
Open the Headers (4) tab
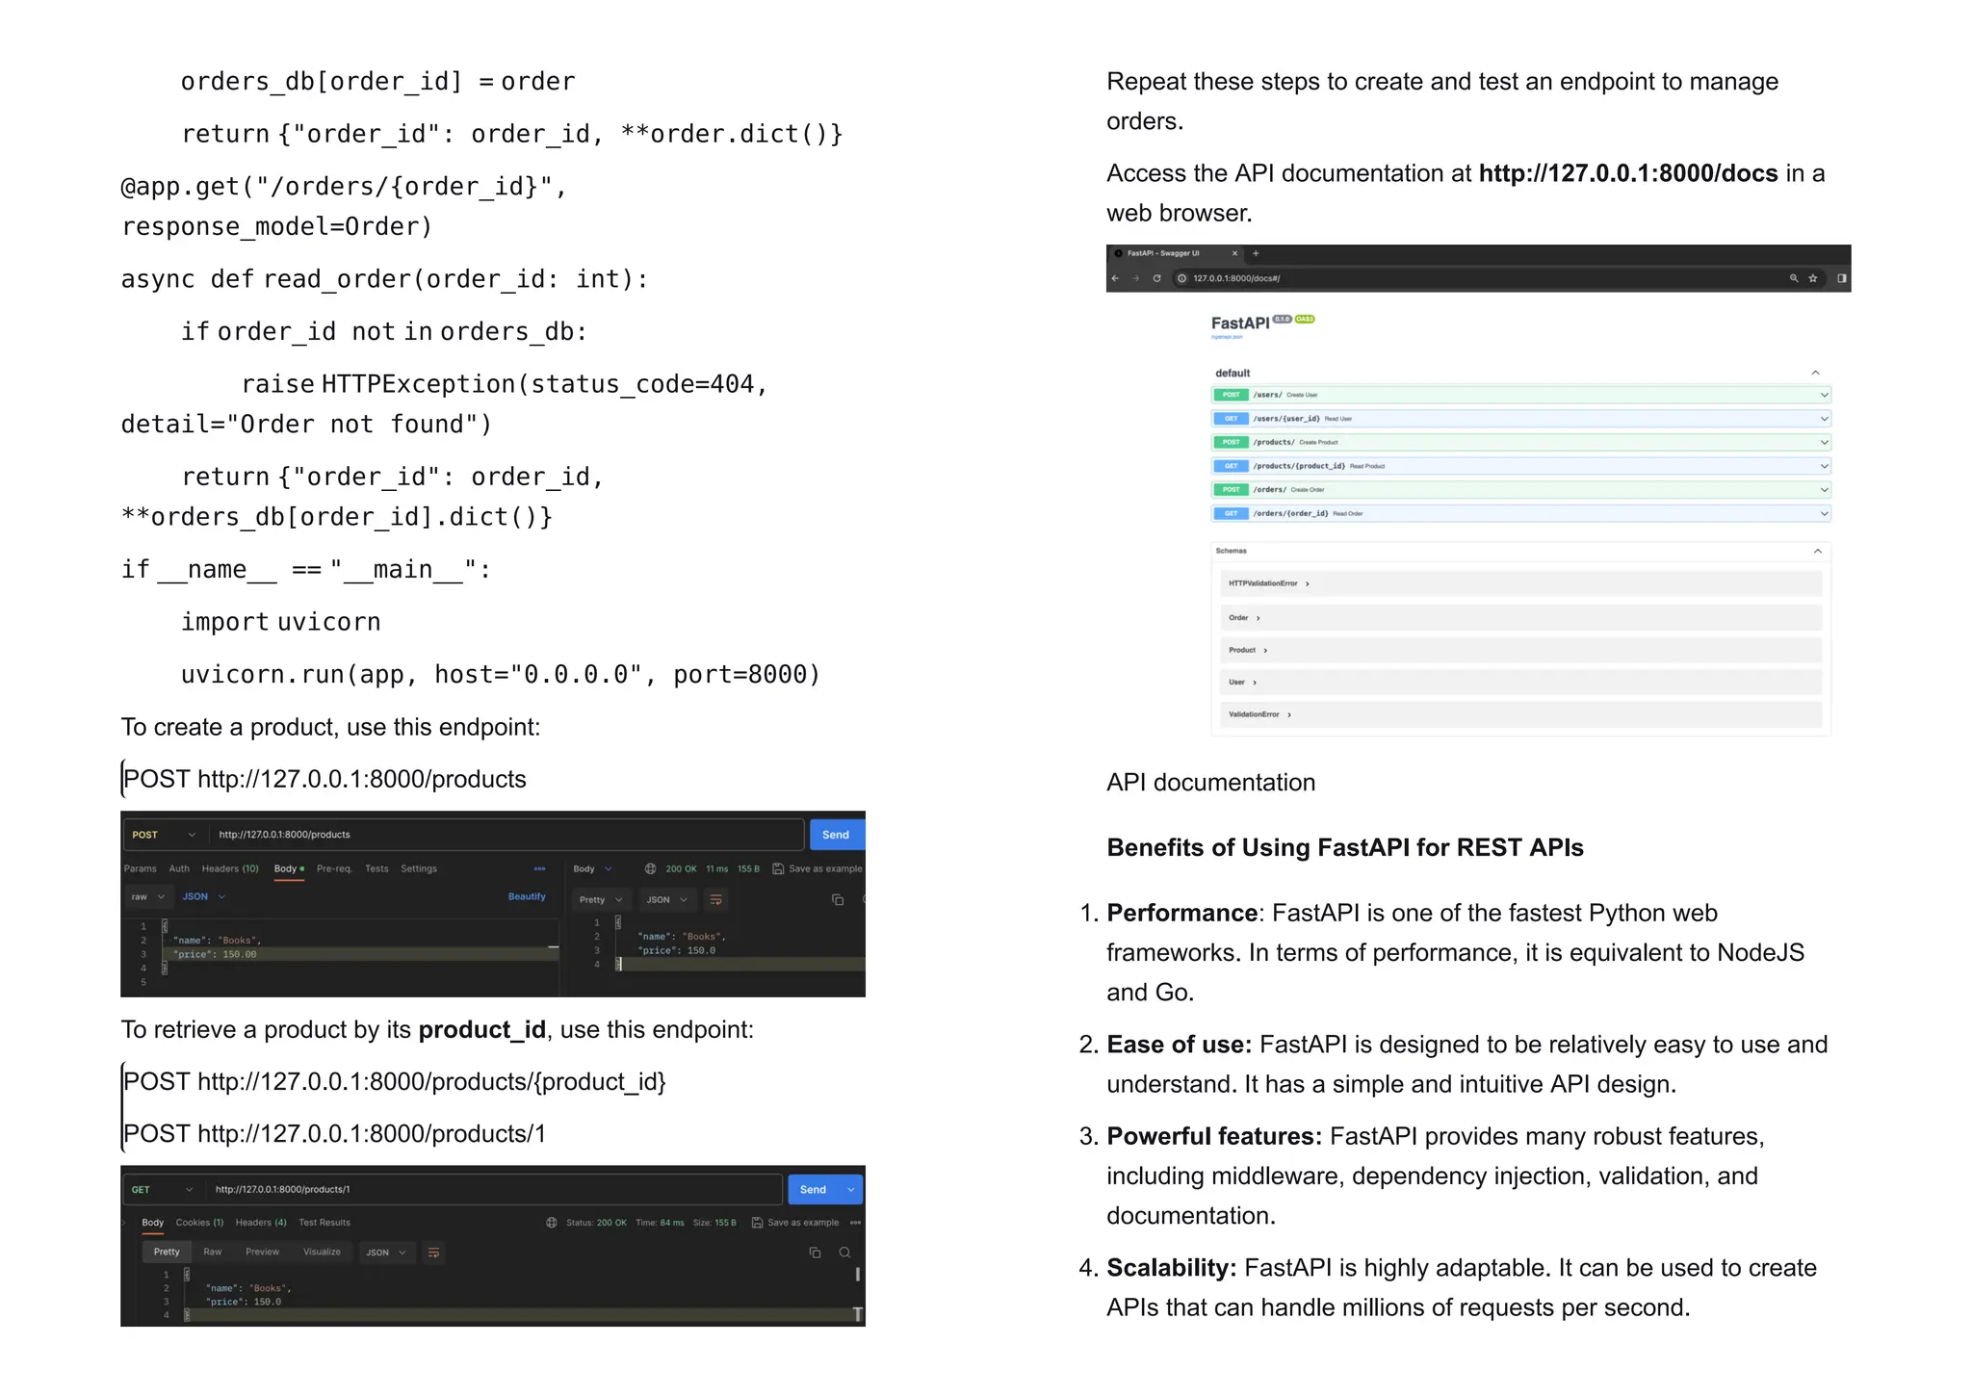[x=261, y=1223]
